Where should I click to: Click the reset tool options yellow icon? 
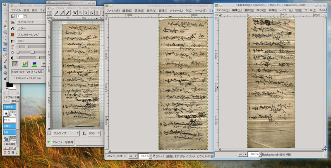pyautogui.click(x=17, y=152)
